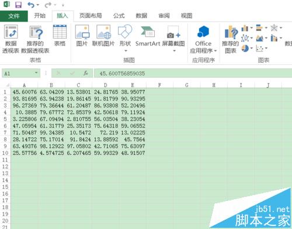Expand the scatter chart dropdown
This screenshot has height=229, width=292.
pos(266,48)
